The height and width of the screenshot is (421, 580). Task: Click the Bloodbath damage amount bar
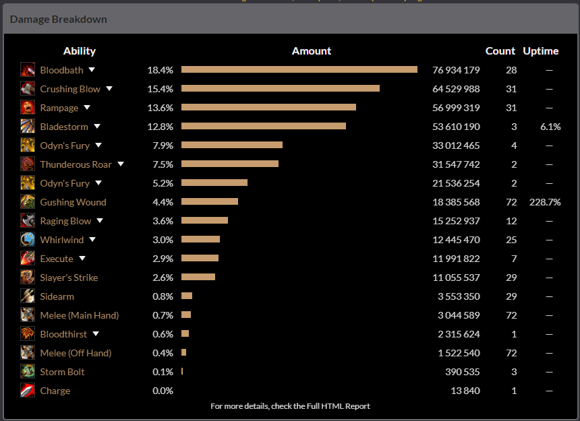tap(299, 70)
